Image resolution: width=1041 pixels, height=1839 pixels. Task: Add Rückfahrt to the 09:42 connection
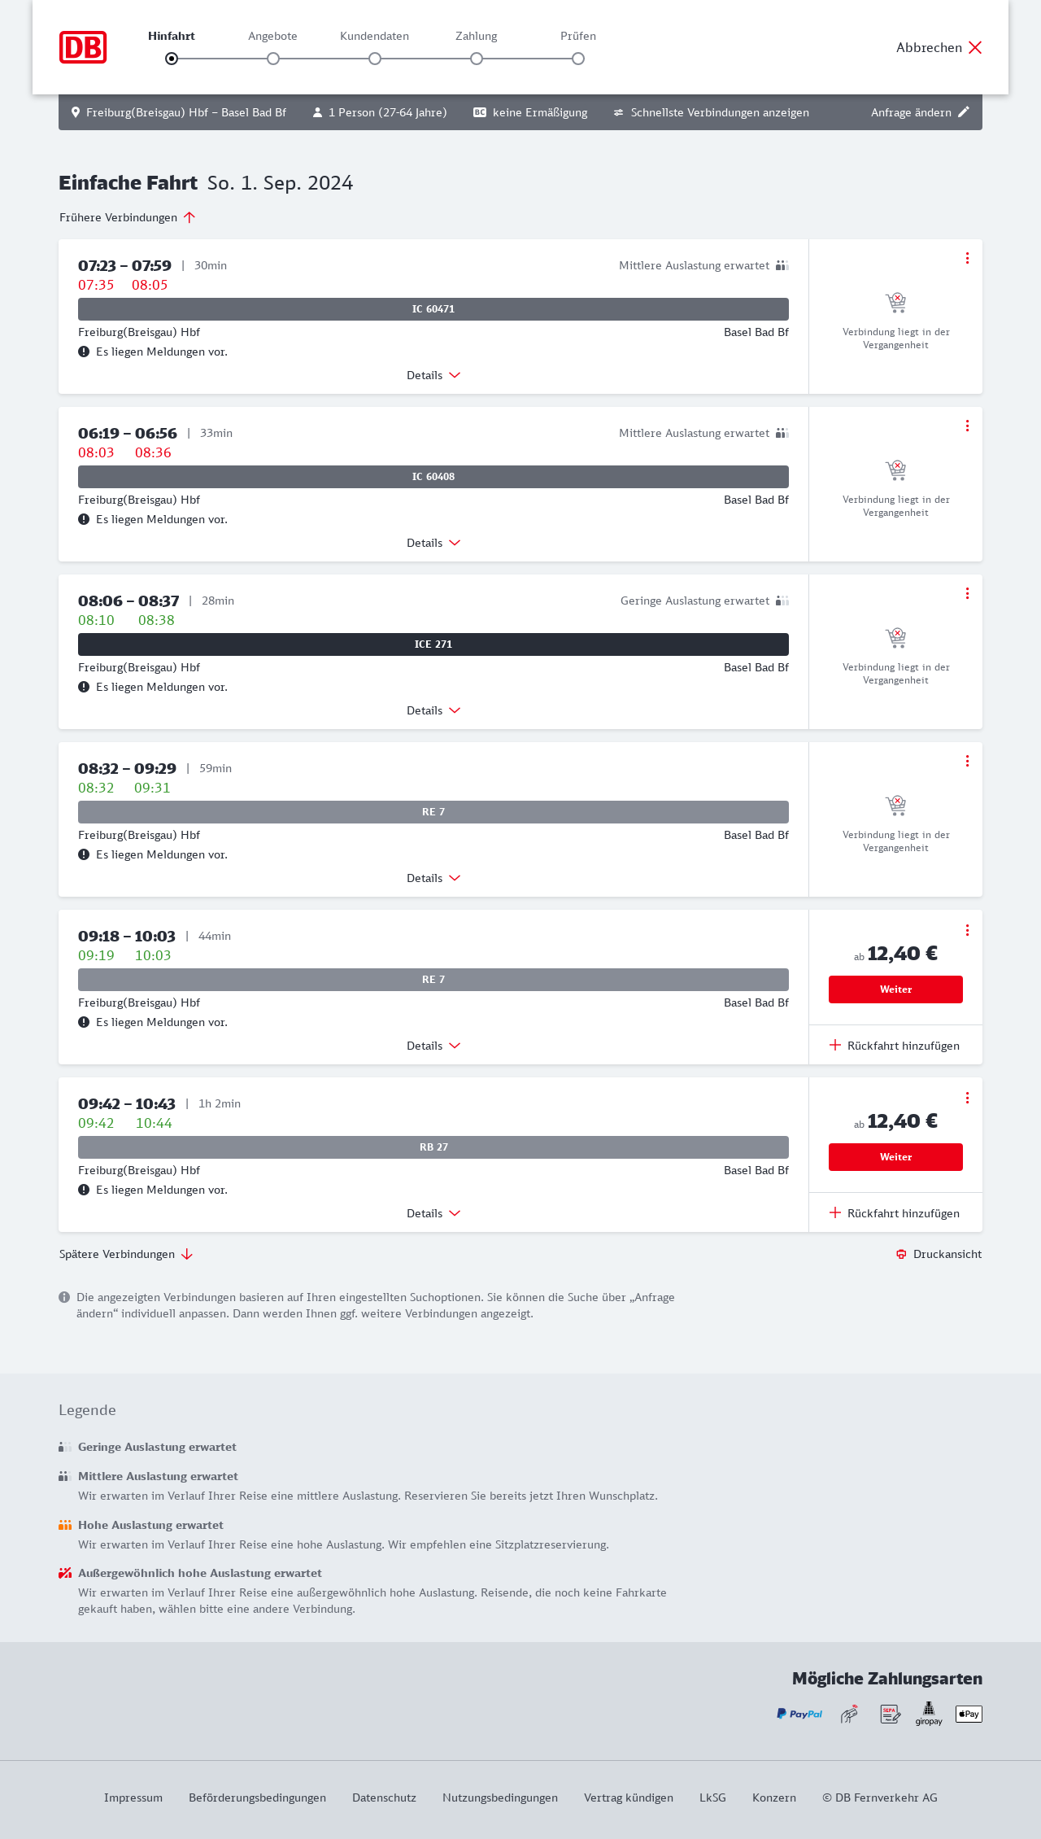pos(895,1213)
